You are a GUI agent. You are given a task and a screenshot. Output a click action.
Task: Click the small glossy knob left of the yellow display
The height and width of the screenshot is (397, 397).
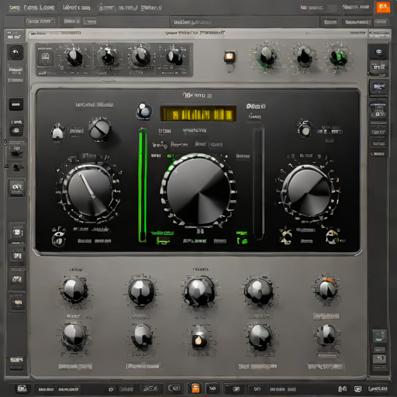(x=144, y=112)
